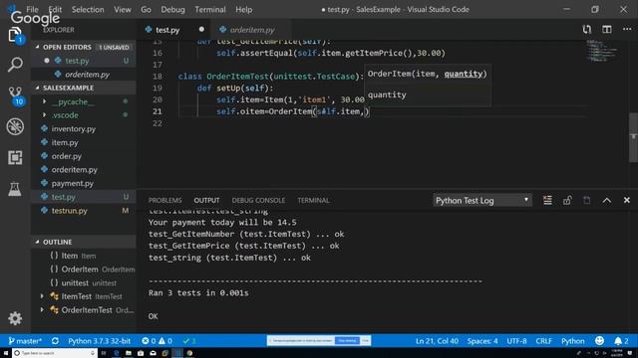Select Python 3.7.3 32-bit interpreter
The height and width of the screenshot is (358, 638).
pos(99,341)
